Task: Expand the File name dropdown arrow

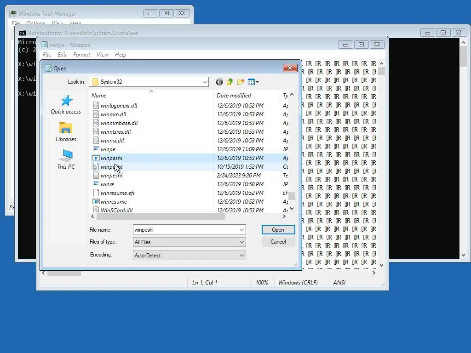Action: (x=242, y=230)
